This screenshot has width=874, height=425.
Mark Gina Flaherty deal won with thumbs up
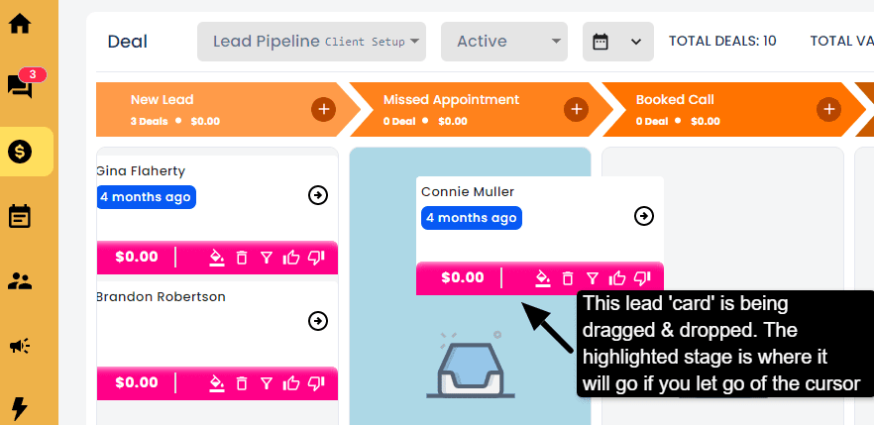[291, 258]
